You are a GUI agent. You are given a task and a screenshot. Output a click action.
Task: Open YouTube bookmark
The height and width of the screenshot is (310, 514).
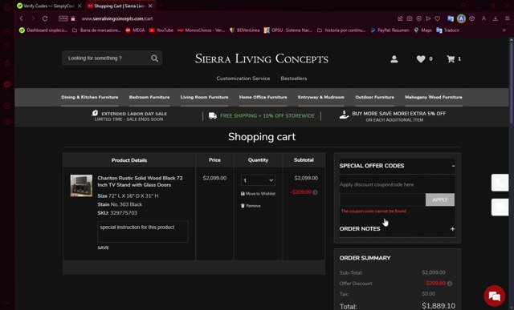coord(161,30)
